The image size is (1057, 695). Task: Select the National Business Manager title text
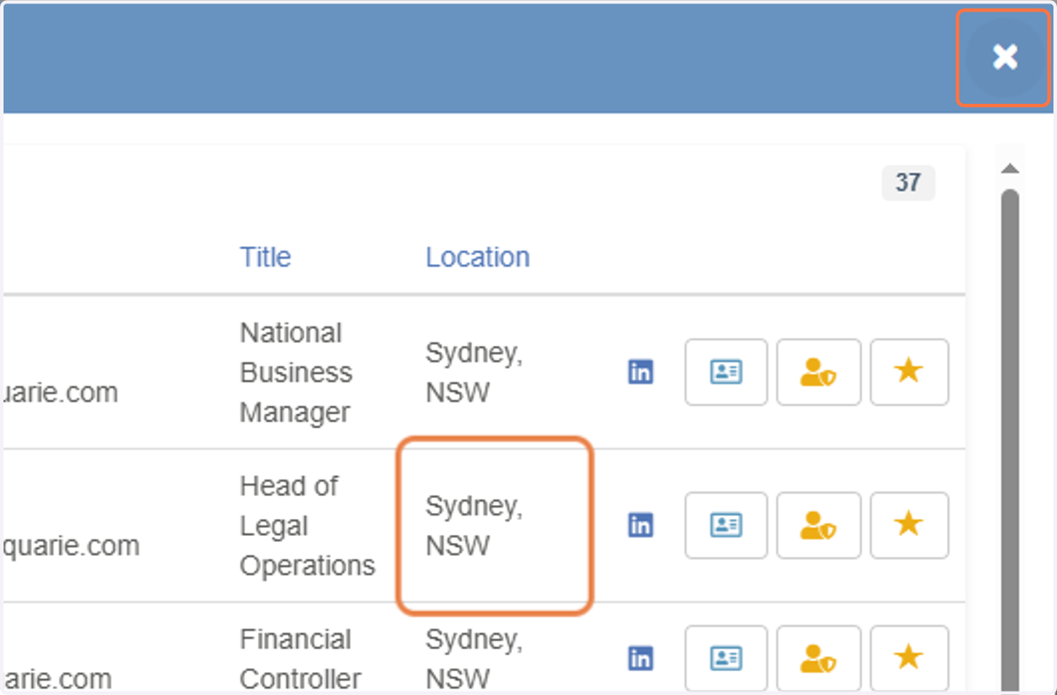tap(296, 372)
